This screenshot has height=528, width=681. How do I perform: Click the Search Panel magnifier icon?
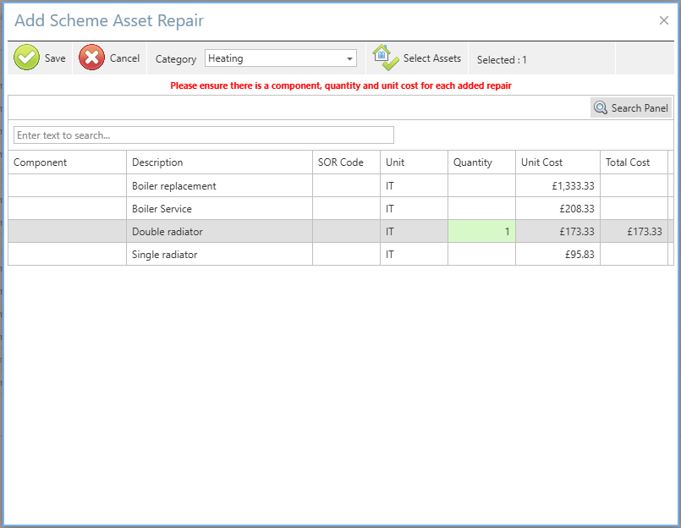(601, 108)
